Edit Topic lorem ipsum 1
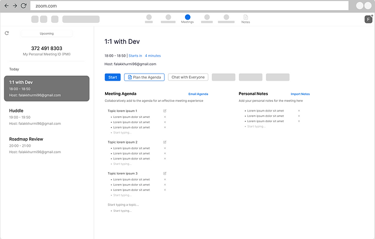Image resolution: width=375 pixels, height=239 pixels. pyautogui.click(x=165, y=111)
